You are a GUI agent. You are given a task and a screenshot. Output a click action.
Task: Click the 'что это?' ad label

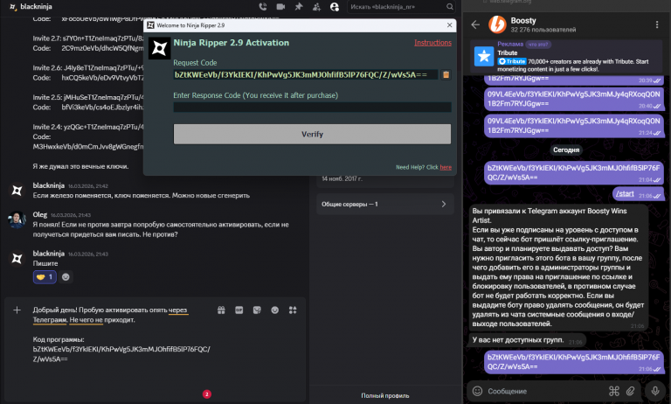pos(538,44)
